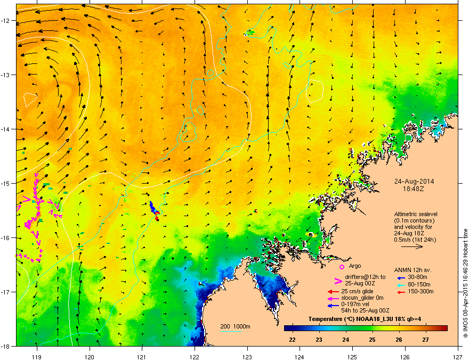Click the date label 24-Aug-2014

[414, 182]
